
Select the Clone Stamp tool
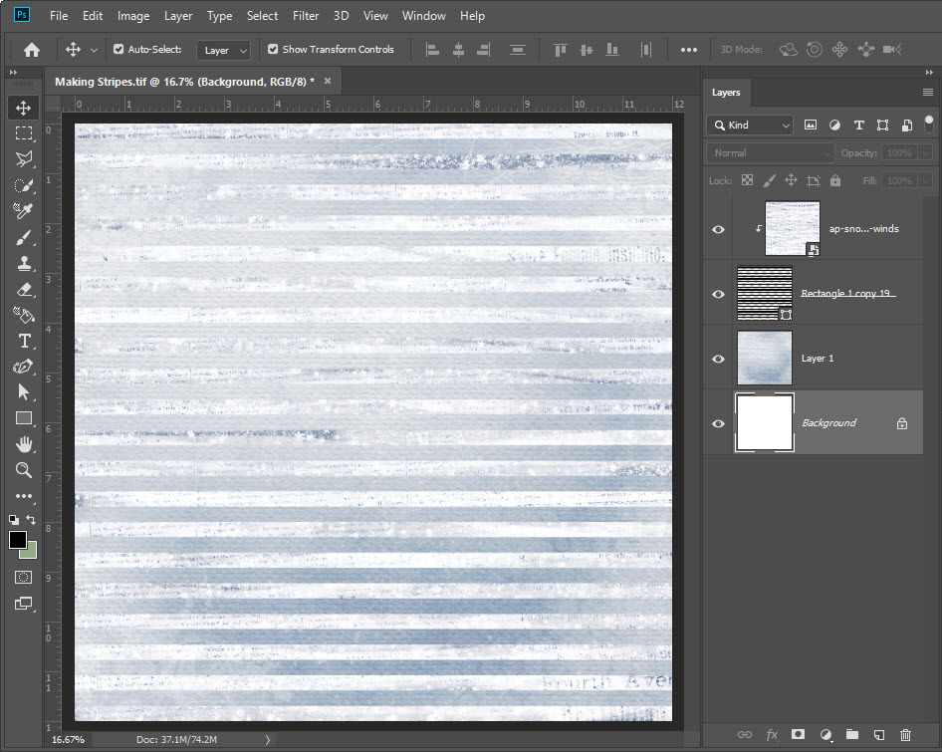[x=24, y=263]
